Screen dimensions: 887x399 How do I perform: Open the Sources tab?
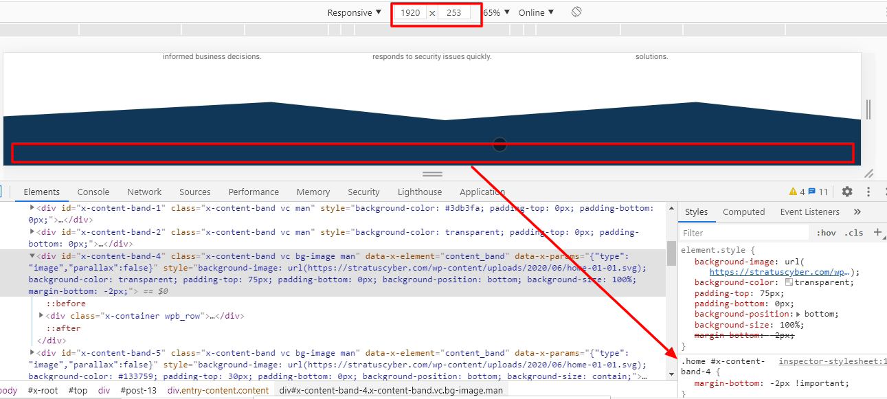click(x=195, y=192)
